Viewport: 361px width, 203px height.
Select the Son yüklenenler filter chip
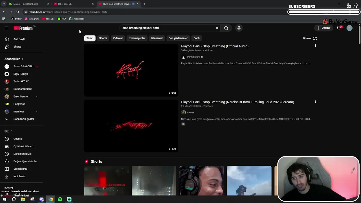[178, 38]
